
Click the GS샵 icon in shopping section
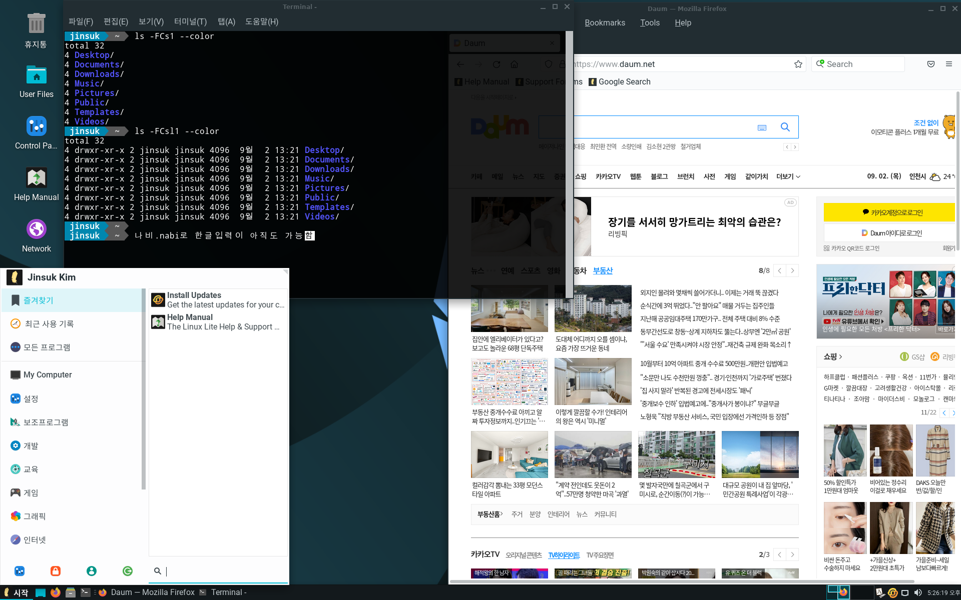[904, 356]
